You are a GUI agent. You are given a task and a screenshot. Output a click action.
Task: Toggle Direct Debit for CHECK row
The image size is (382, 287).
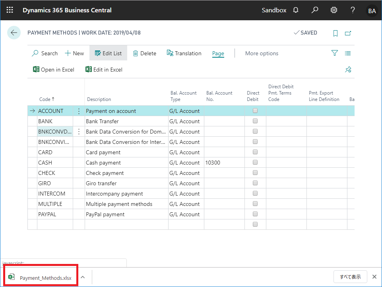255,173
